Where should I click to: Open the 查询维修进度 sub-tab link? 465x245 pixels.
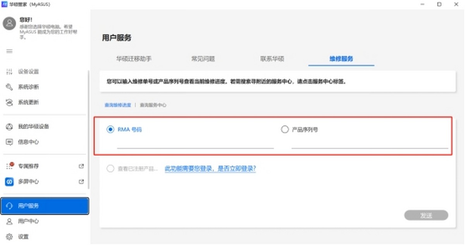118,105
